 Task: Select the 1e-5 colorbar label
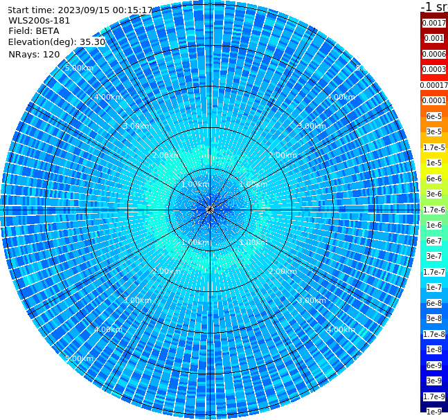click(434, 163)
